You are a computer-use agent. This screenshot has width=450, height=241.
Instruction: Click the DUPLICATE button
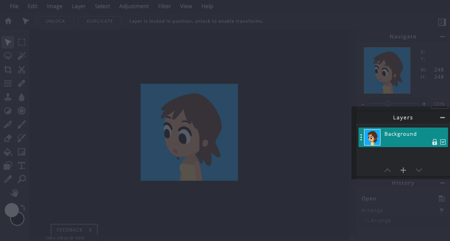(100, 21)
